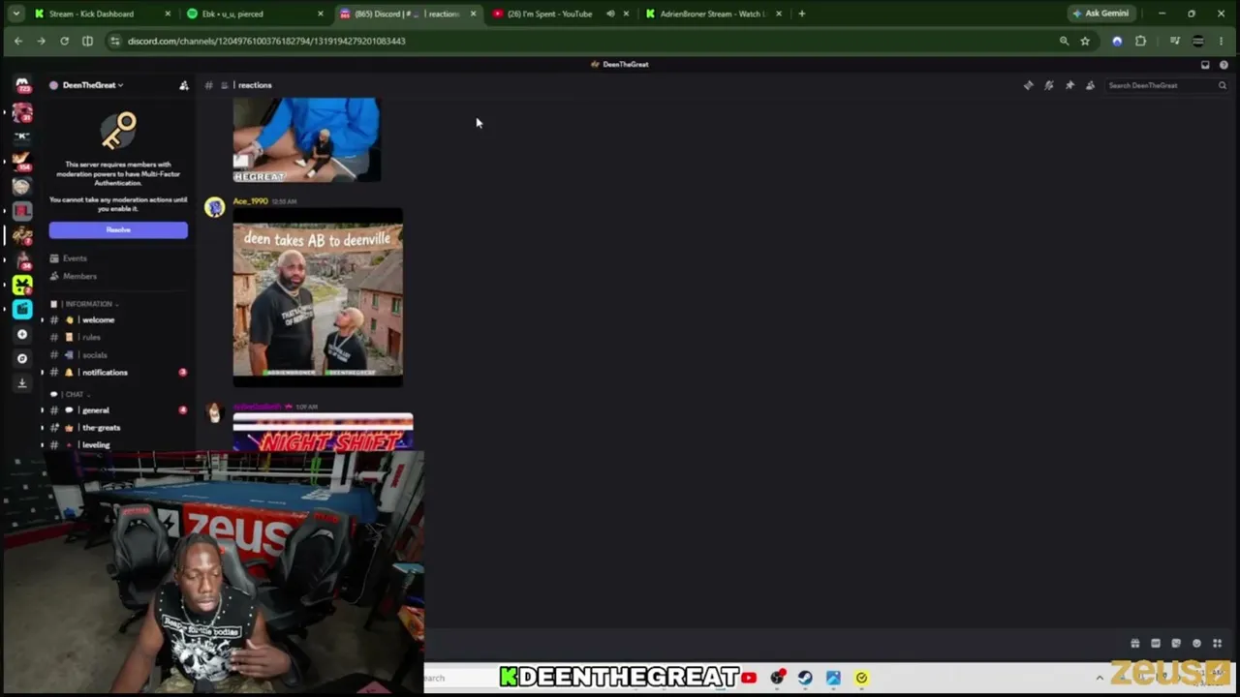Open the Chrome three-dot menu
This screenshot has height=697, width=1240.
coord(1223,41)
